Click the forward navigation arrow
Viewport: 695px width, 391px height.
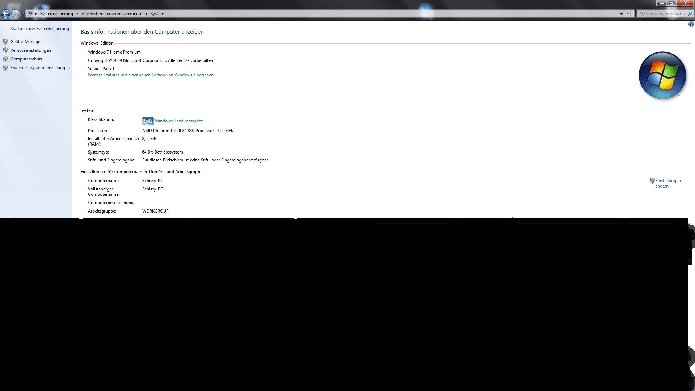pyautogui.click(x=15, y=14)
